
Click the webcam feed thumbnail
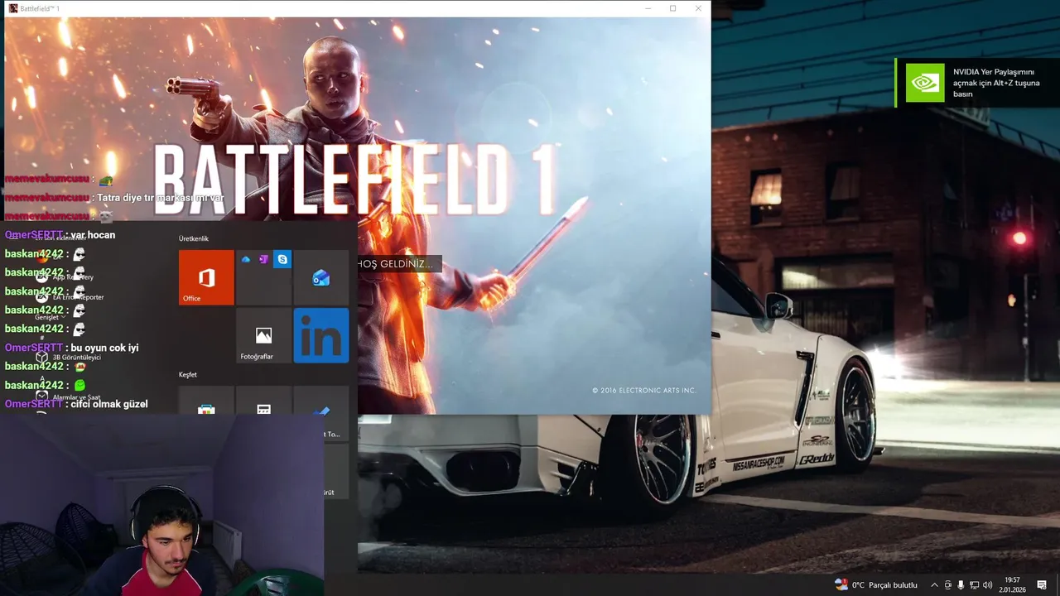[161, 505]
